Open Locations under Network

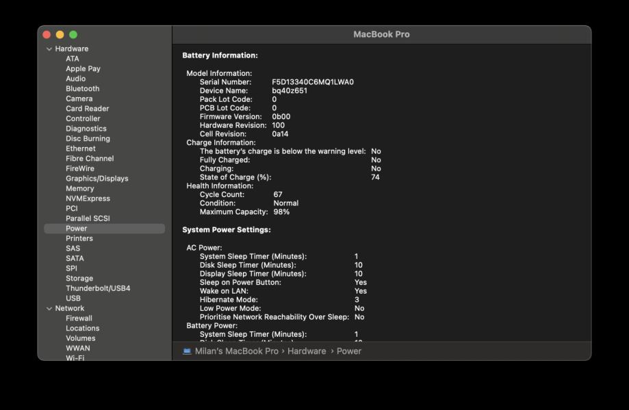(82, 328)
